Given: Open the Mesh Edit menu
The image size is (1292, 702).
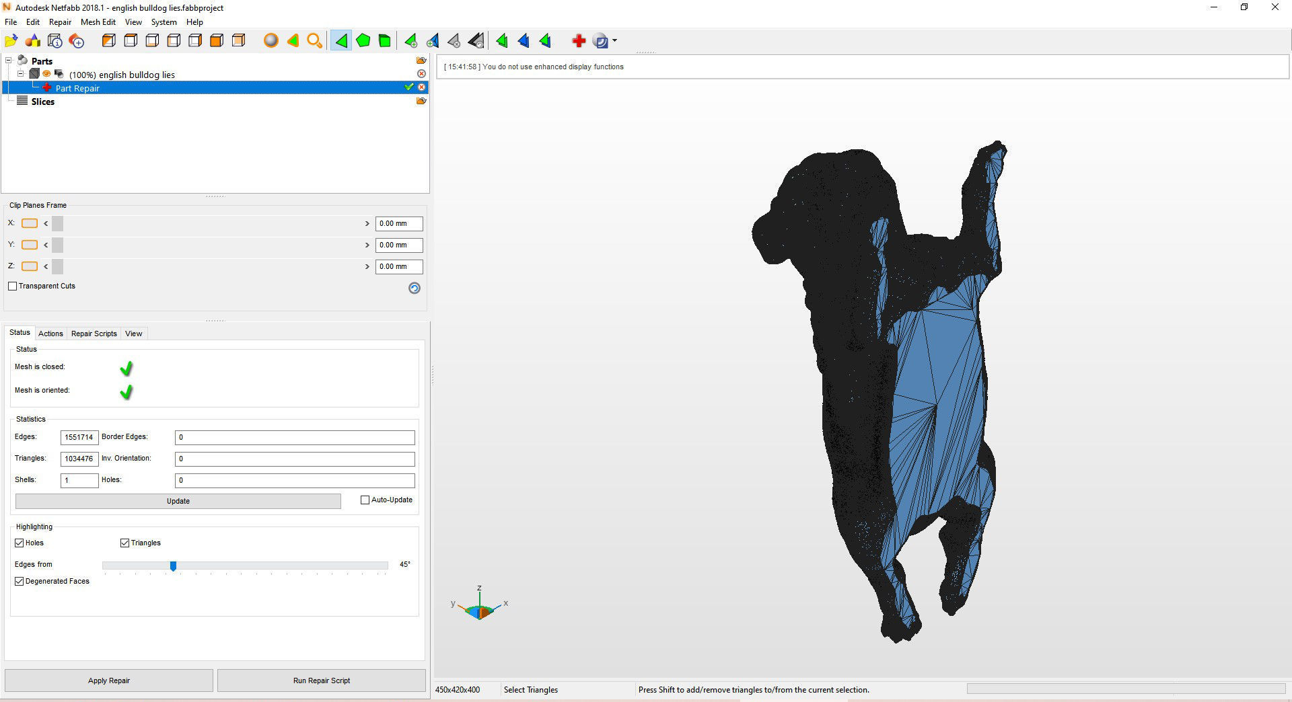Looking at the screenshot, I should pos(98,22).
